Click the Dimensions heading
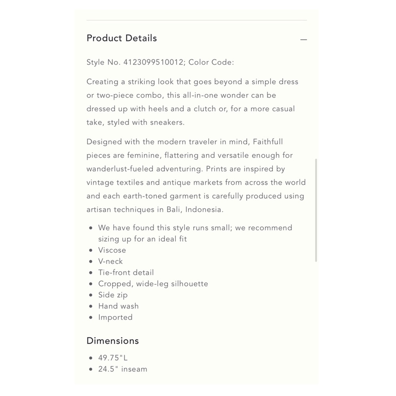Screen dimensions: 396x396 tap(112, 341)
